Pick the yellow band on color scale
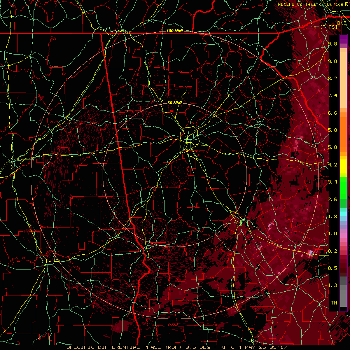Viewport: 350px width, 350px height. 343,166
